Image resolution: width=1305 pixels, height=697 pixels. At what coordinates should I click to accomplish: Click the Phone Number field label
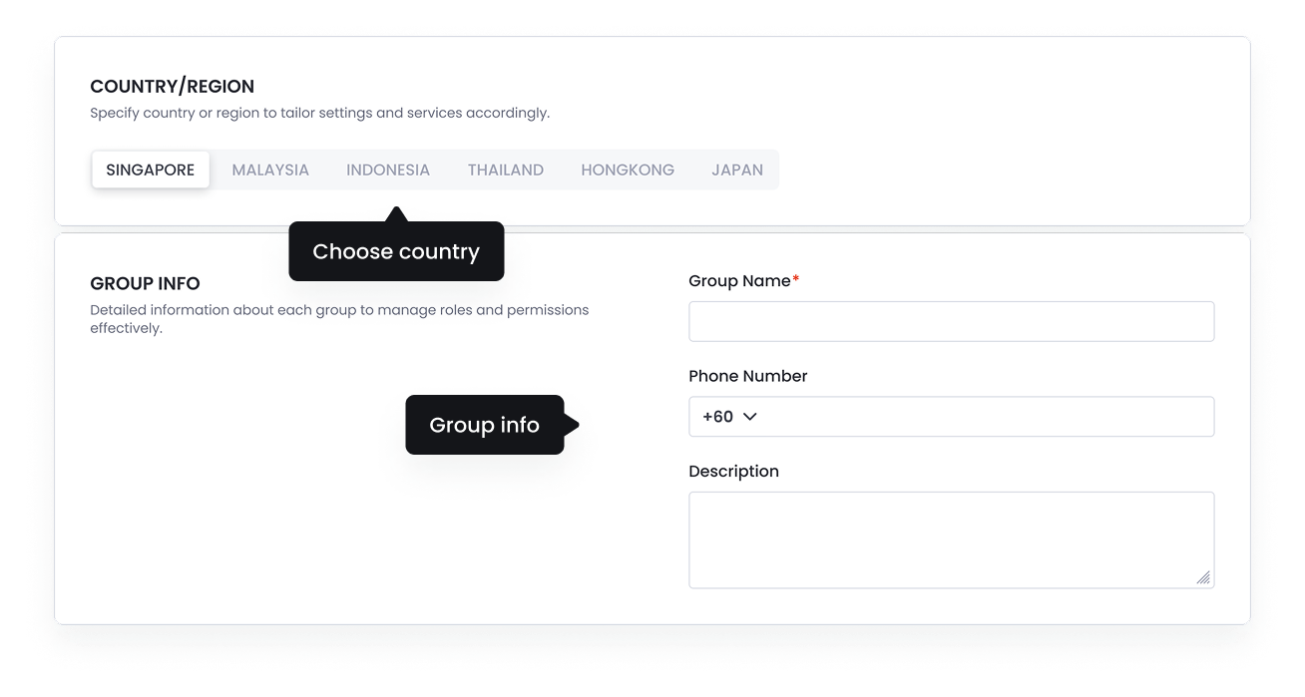coord(747,376)
